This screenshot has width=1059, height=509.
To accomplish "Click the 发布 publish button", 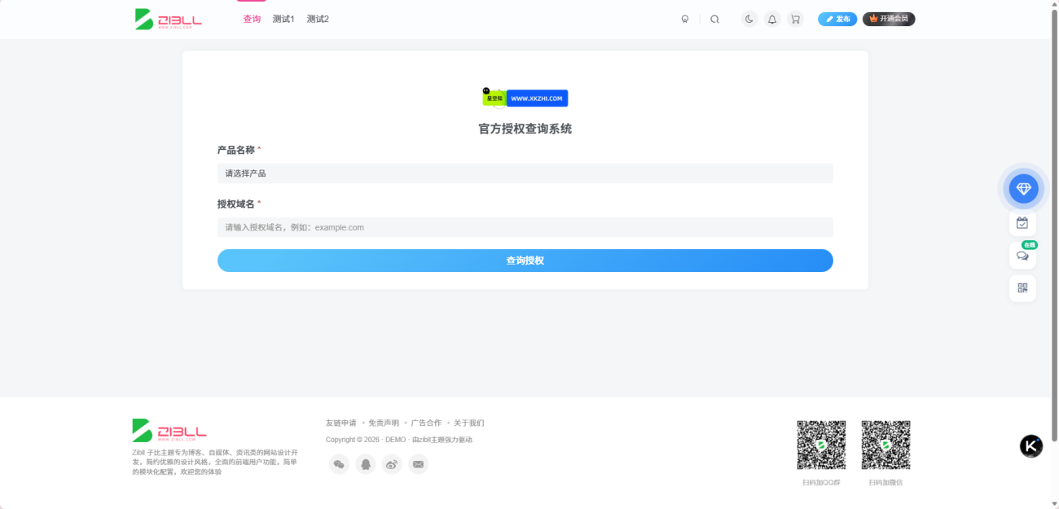I will pyautogui.click(x=837, y=19).
